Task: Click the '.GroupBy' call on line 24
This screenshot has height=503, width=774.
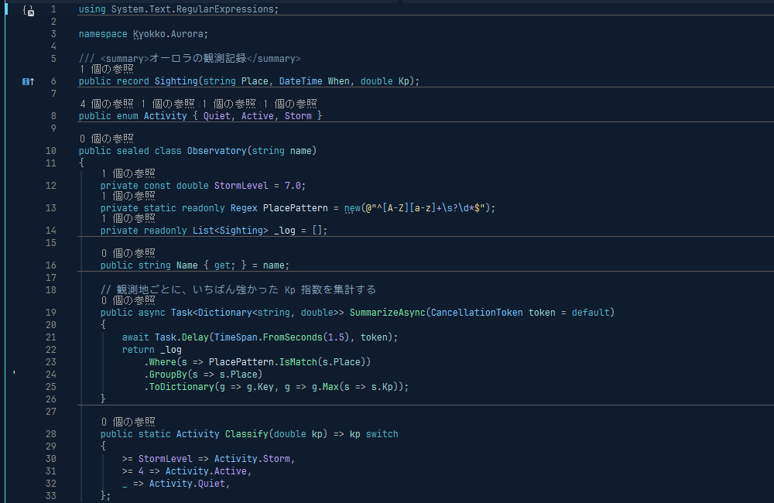Action: coord(166,375)
